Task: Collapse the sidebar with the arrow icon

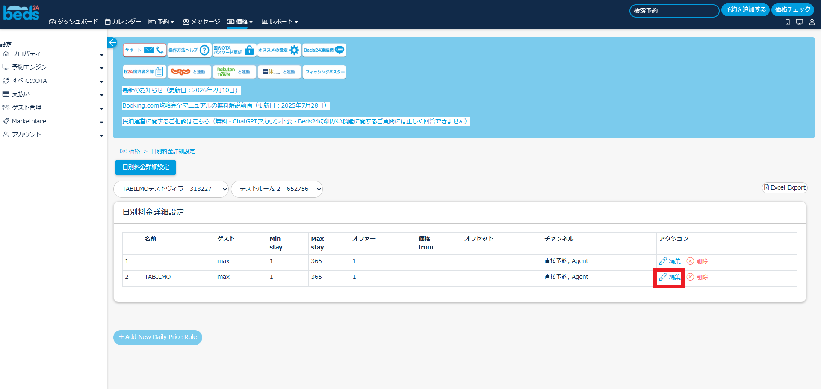Action: click(112, 42)
